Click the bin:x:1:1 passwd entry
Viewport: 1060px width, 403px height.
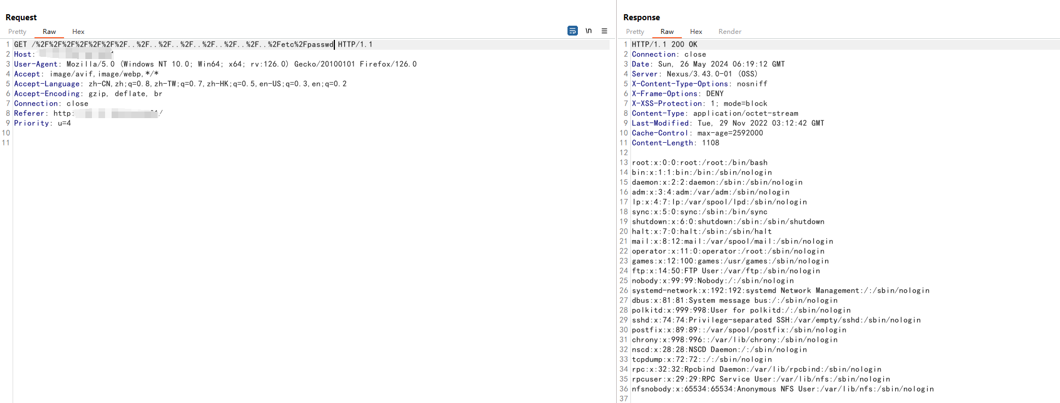702,172
